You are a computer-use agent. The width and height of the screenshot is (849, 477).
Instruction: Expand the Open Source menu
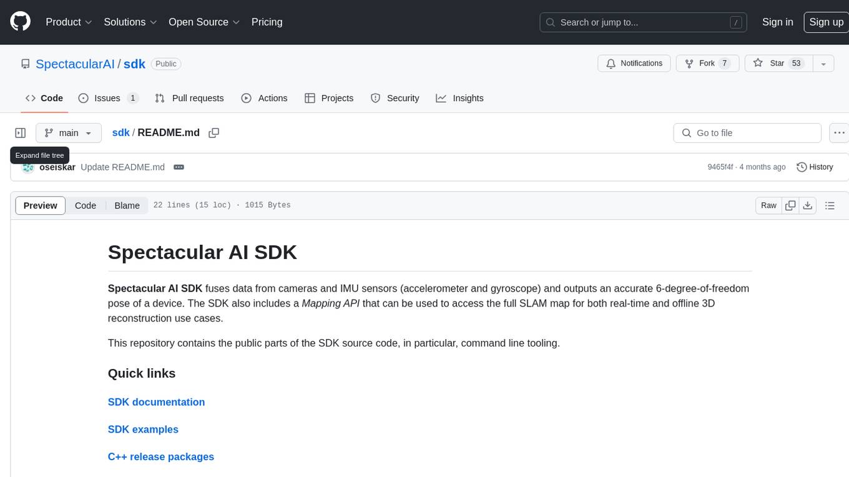(x=204, y=22)
